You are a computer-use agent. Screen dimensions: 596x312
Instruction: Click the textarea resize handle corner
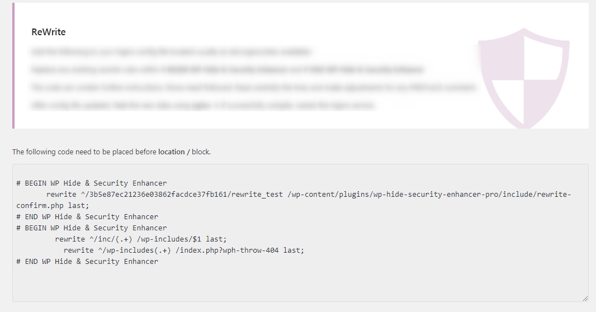point(585,299)
